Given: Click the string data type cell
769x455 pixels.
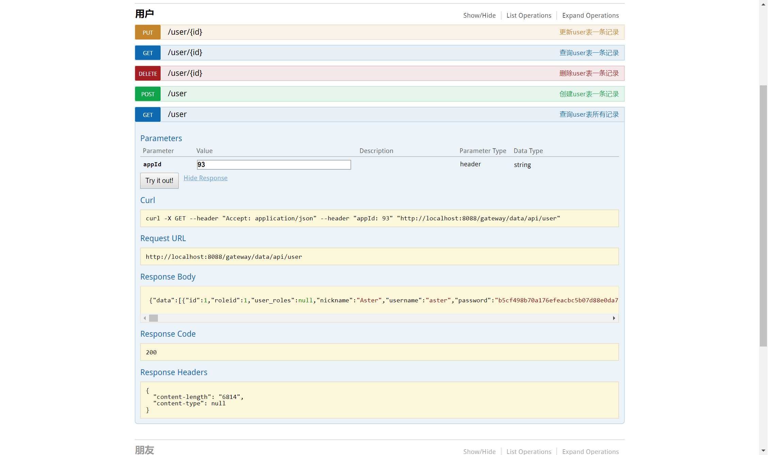Looking at the screenshot, I should pos(522,165).
